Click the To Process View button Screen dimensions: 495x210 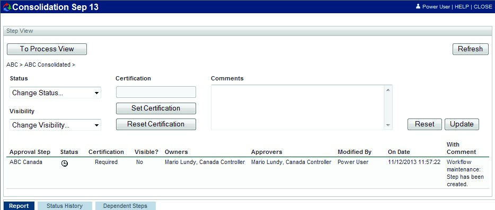click(x=47, y=49)
